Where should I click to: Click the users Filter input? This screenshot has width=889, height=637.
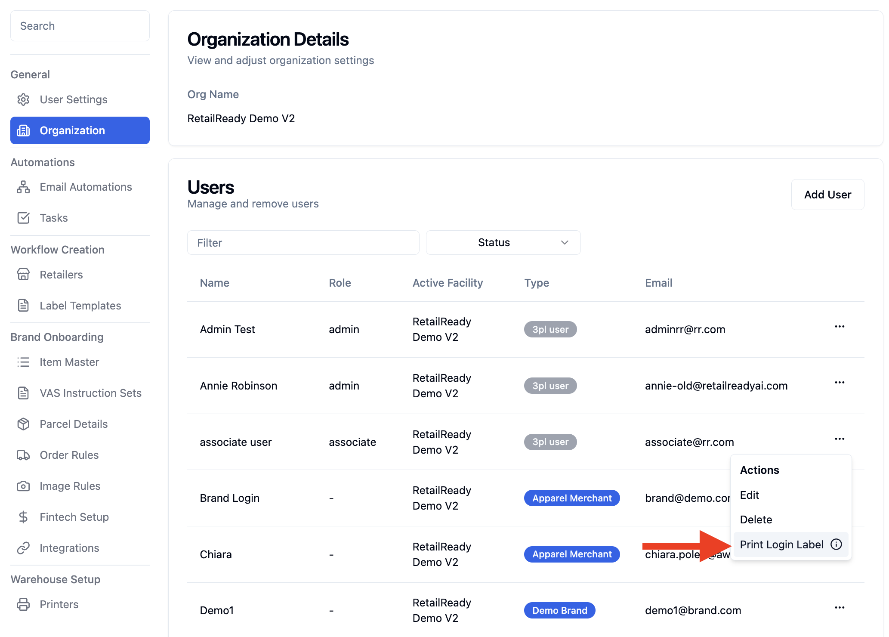(303, 242)
